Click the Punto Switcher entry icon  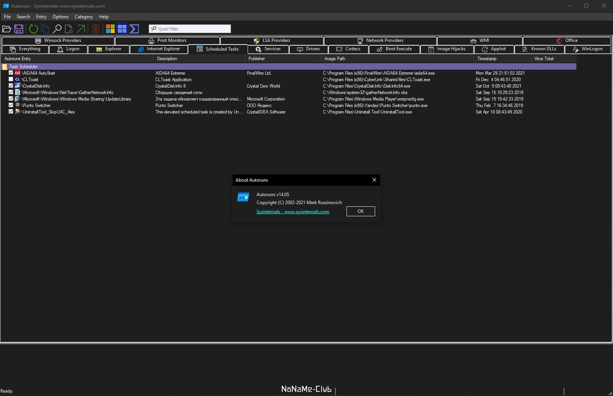point(18,105)
